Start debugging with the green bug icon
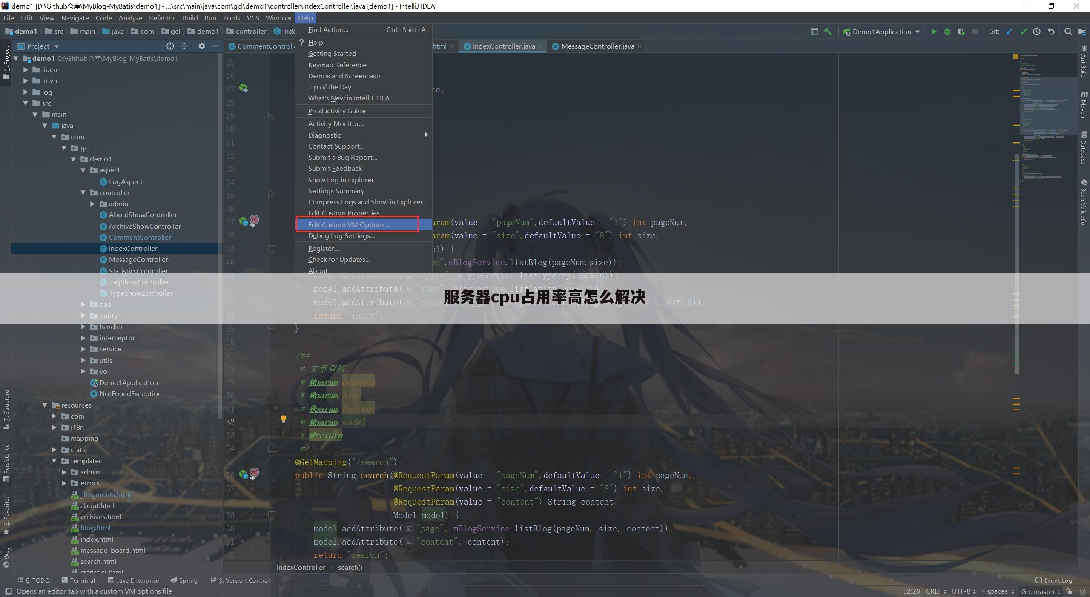 pos(947,32)
